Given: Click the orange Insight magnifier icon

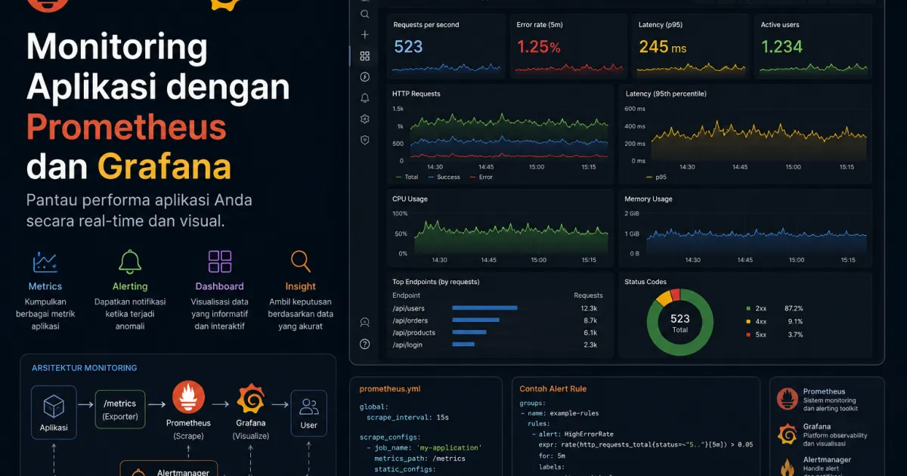Looking at the screenshot, I should click(x=301, y=261).
